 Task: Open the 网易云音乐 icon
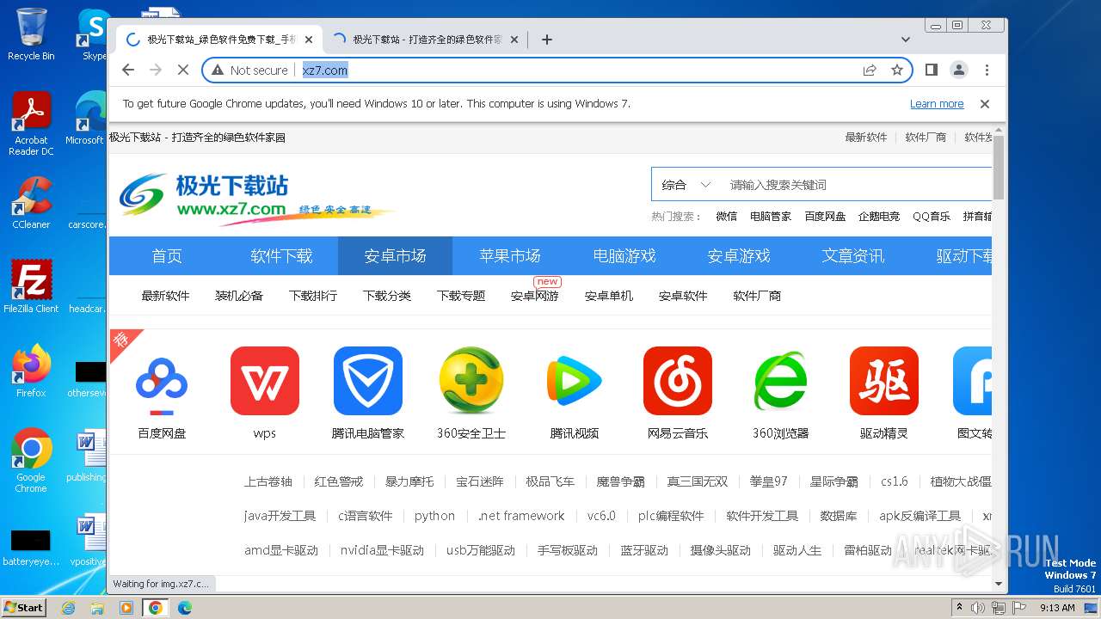pos(678,381)
